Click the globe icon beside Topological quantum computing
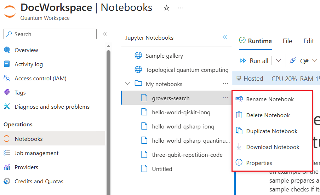The image size is (320, 195). (138, 70)
